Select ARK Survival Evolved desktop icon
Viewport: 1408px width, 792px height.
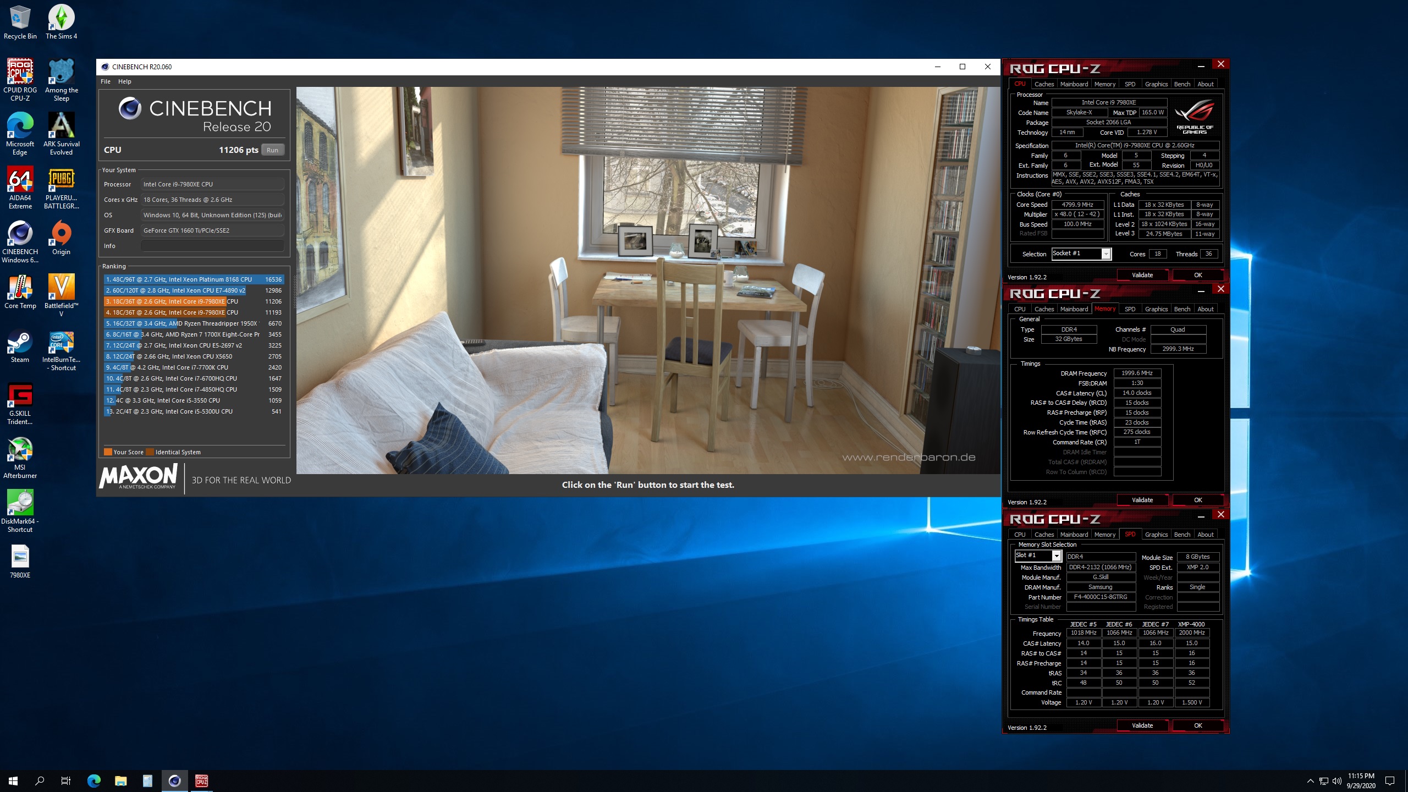(x=61, y=134)
